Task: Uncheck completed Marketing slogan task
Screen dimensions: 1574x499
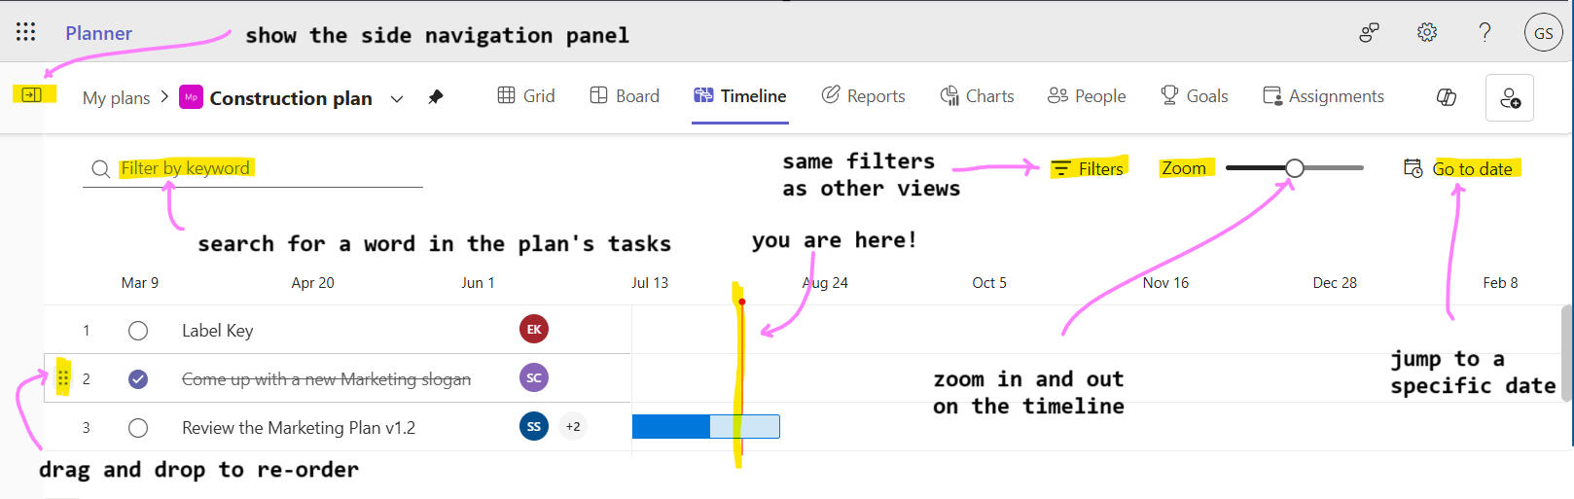Action: click(x=138, y=379)
